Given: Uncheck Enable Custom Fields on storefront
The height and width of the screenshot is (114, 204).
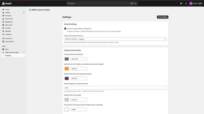Looking at the screenshot, I should click(x=65, y=29).
